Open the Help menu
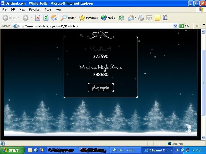Image resolution: width=206 pixels, height=154 pixels. [x=58, y=9]
